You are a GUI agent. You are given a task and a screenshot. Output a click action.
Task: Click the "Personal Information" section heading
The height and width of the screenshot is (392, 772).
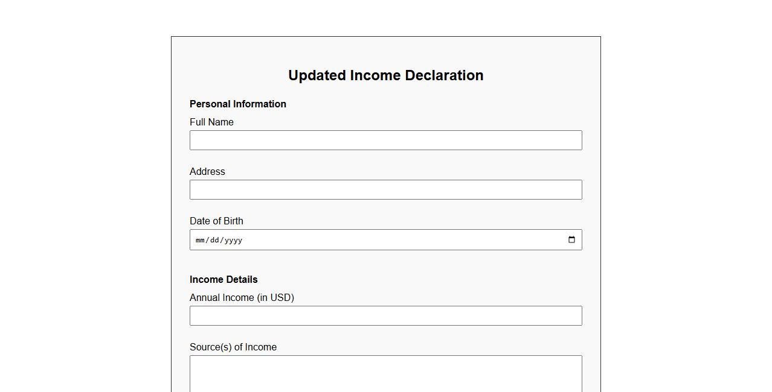(238, 104)
